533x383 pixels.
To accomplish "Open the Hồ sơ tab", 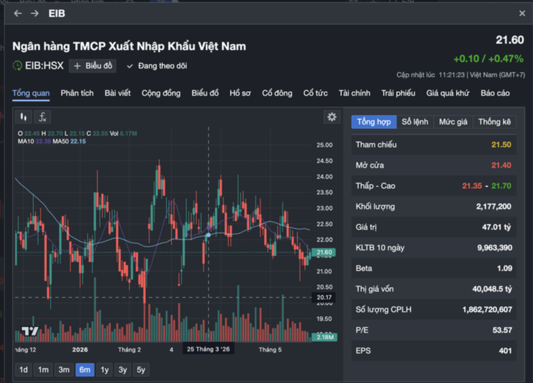I will tap(240, 93).
